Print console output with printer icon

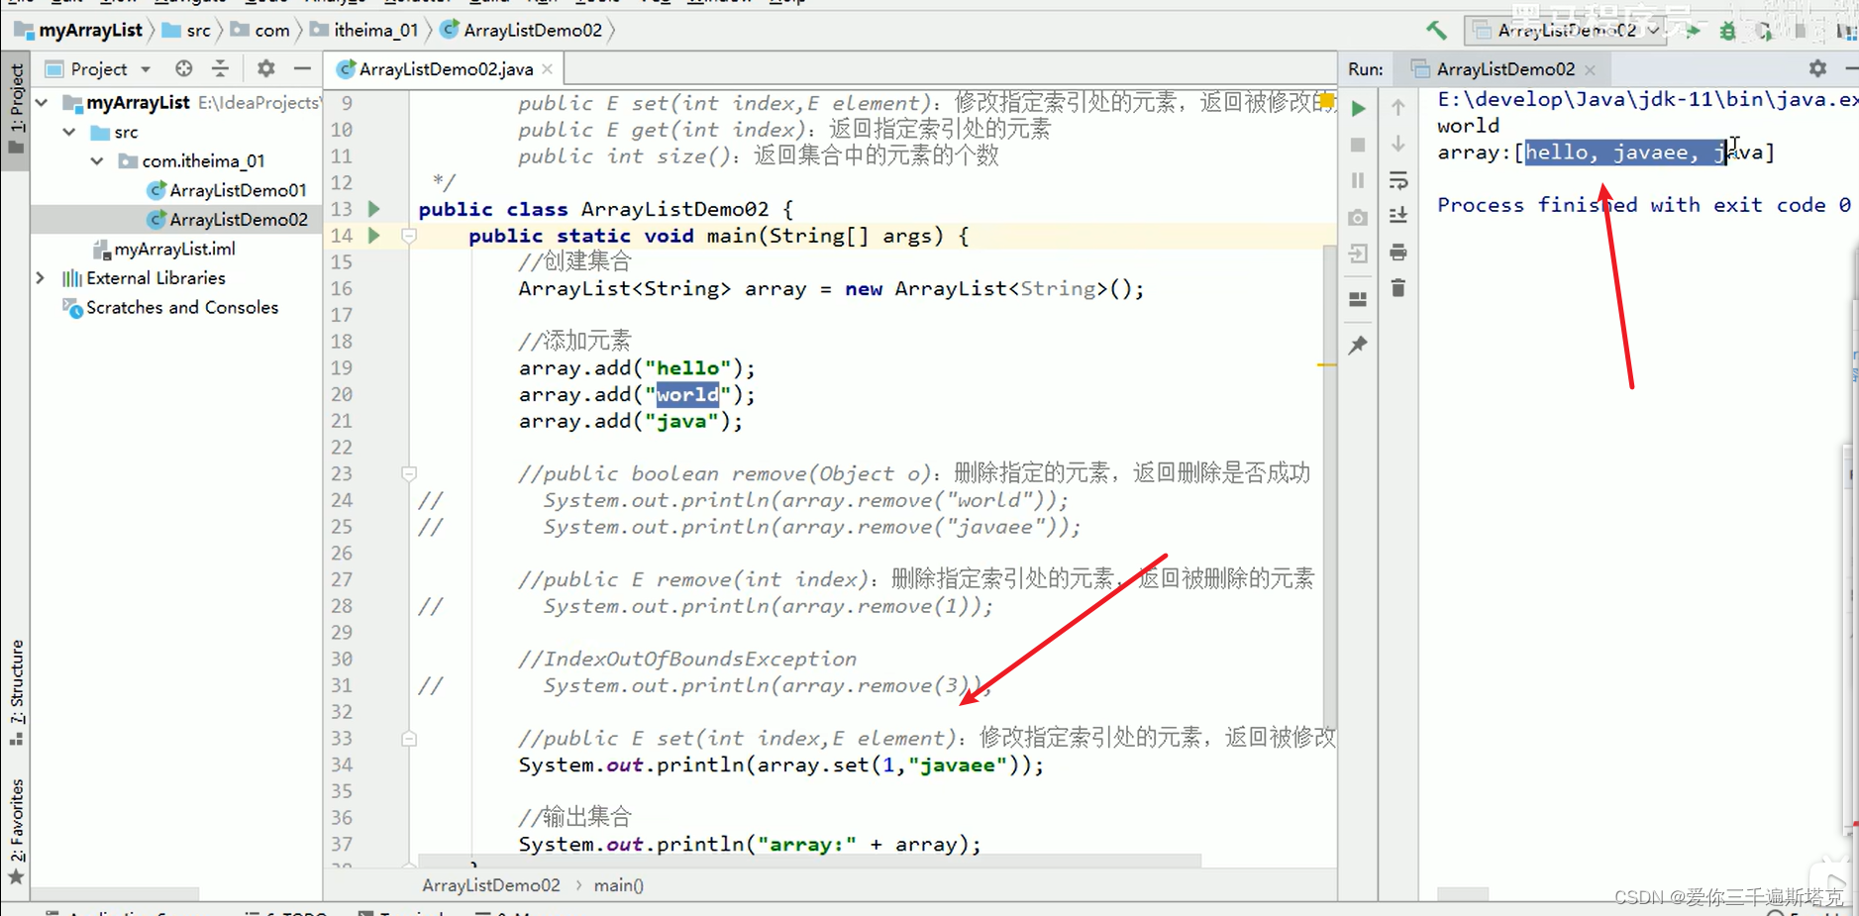coord(1399,252)
